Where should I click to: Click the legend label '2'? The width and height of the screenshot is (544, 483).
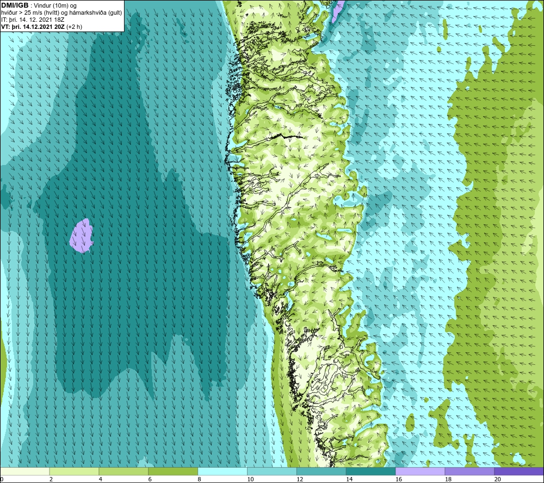[x=51, y=479]
